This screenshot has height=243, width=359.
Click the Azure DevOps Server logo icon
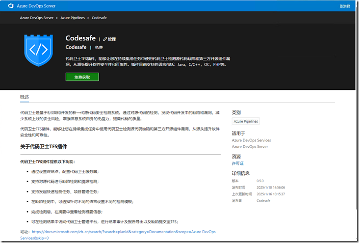point(11,6)
